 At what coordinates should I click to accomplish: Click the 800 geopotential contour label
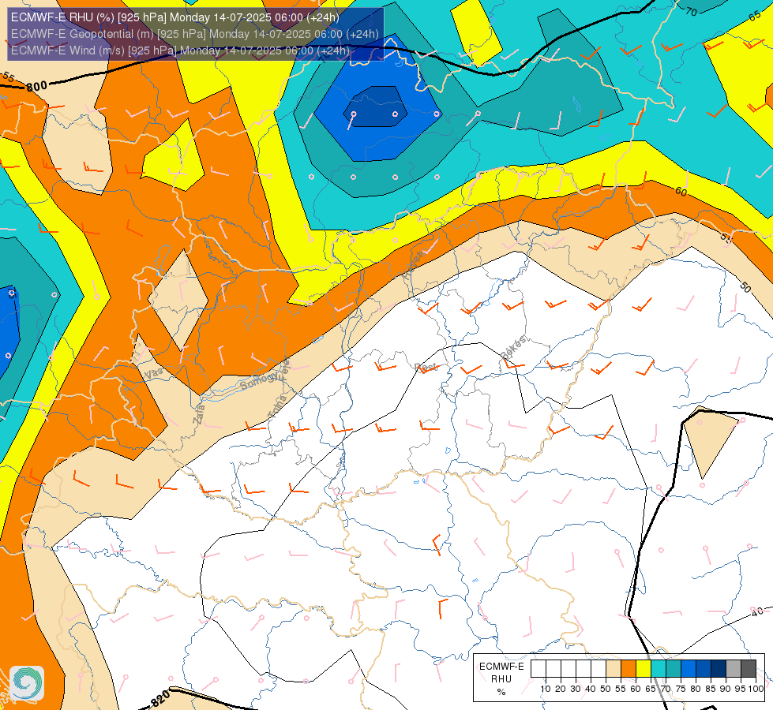click(37, 88)
